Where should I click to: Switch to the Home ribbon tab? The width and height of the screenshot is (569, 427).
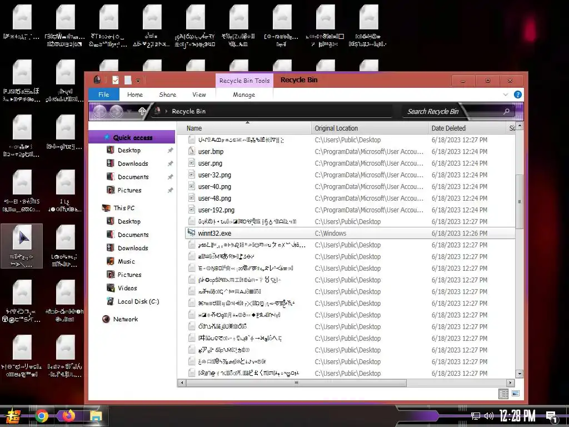[x=135, y=95]
